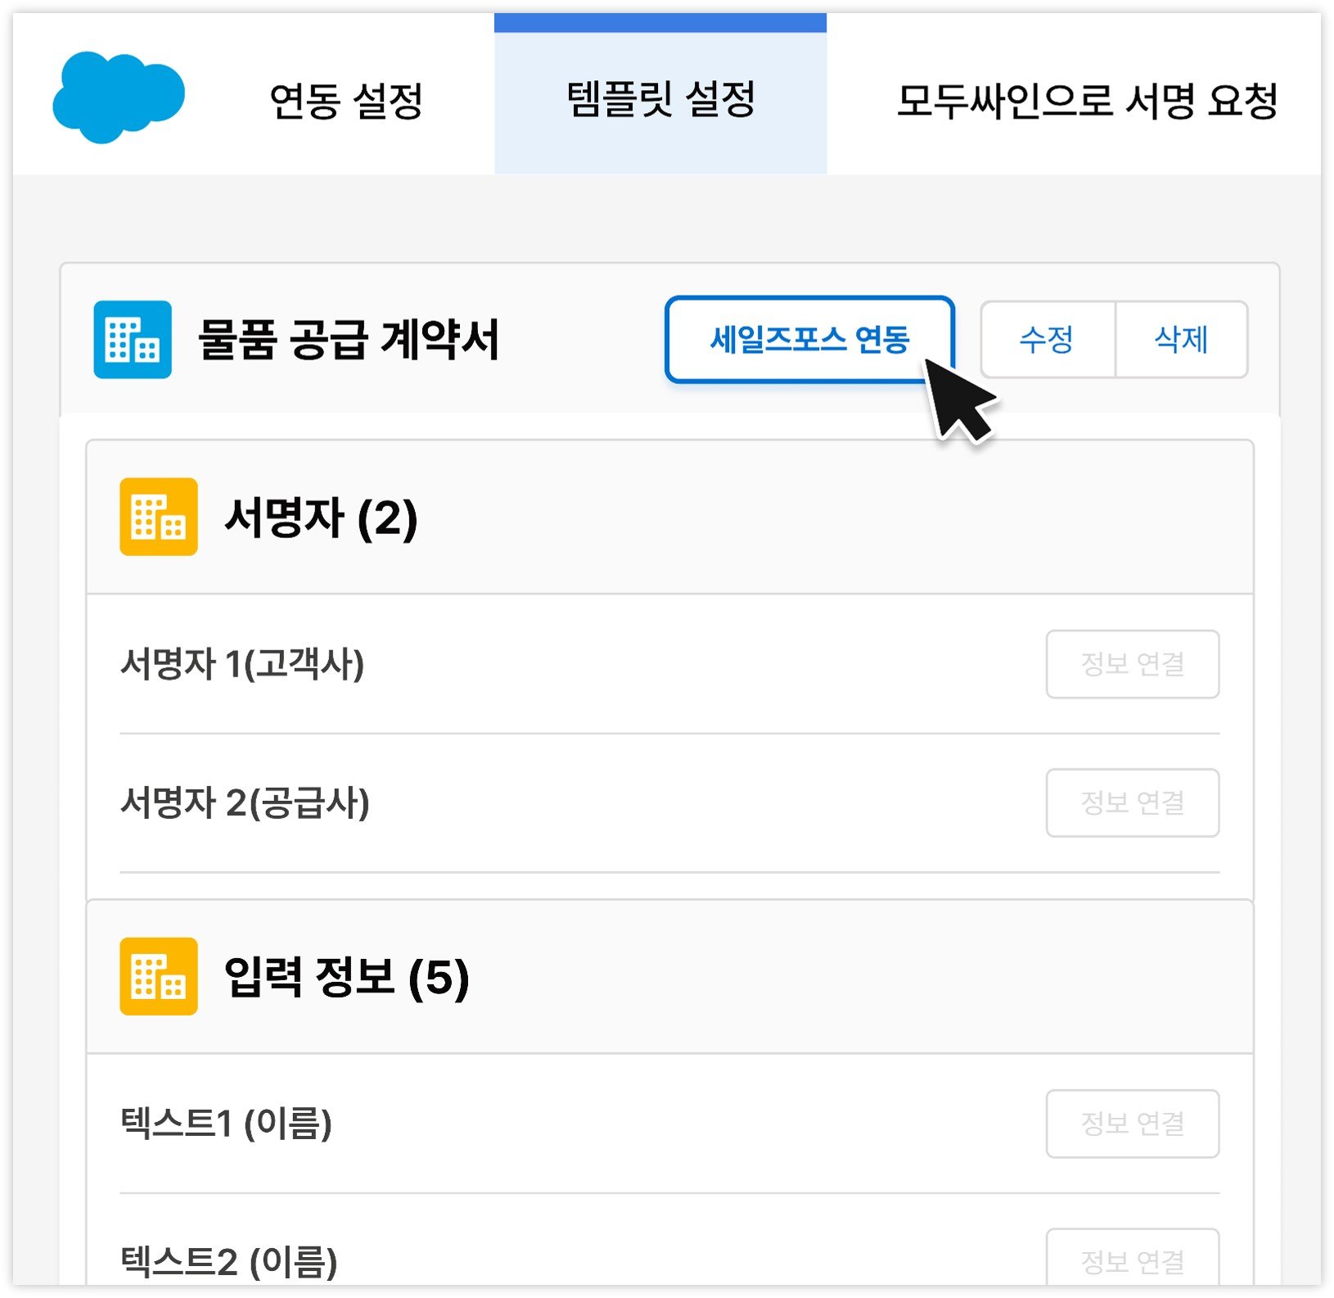The width and height of the screenshot is (1334, 1298).
Task: Select the 서명자 1(고객사) row label
Action: point(242,663)
